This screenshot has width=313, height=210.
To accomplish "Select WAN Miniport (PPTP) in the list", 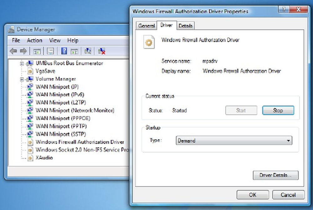I will click(x=61, y=126).
